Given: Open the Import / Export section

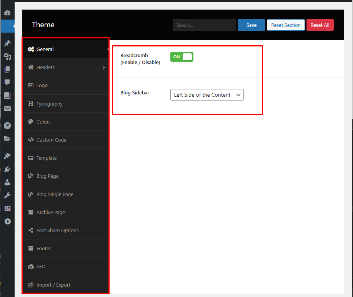Looking at the screenshot, I should tap(53, 285).
